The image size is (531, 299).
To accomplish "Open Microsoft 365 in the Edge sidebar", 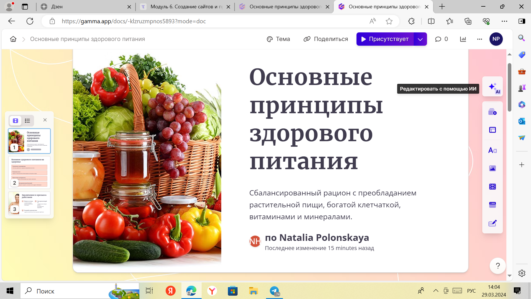I will [522, 105].
